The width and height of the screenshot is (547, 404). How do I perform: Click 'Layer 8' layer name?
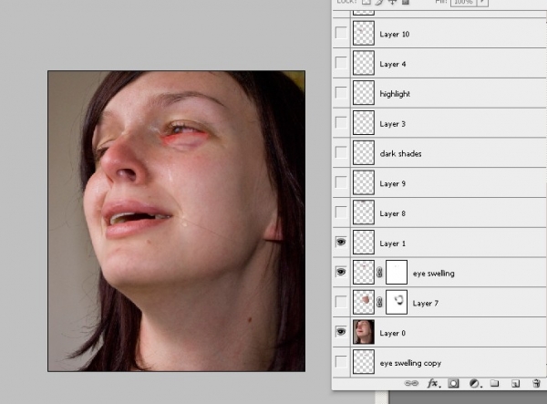pos(392,213)
